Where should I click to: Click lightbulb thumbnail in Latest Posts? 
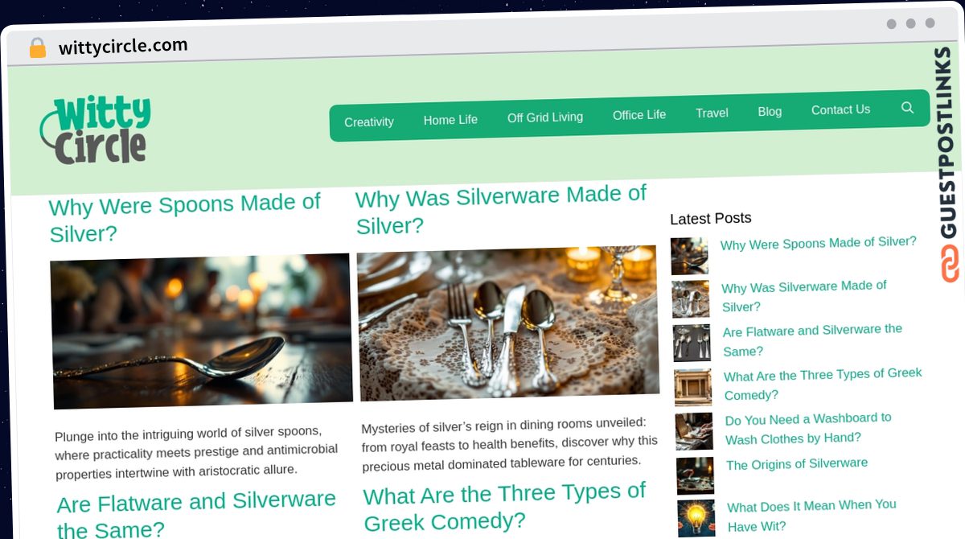(696, 518)
